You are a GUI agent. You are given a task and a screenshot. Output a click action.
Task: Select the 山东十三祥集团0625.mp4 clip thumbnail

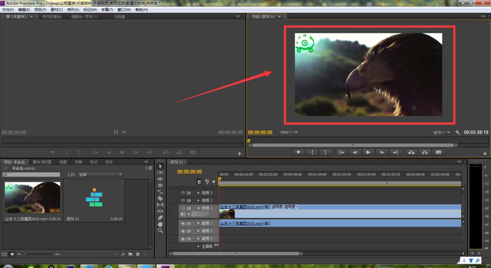click(x=32, y=197)
